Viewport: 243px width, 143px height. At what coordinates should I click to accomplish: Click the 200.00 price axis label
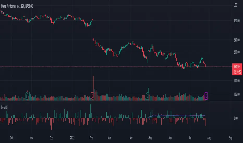236,52
